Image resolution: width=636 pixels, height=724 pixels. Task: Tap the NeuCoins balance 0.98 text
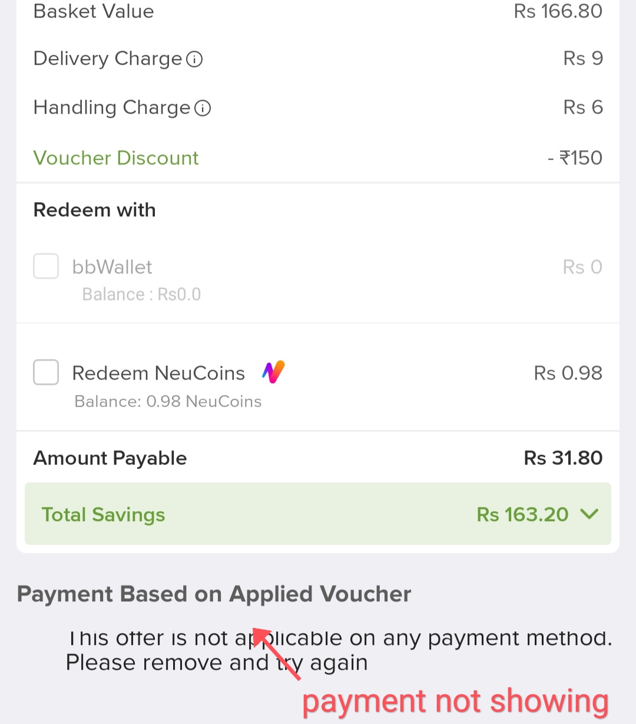[x=168, y=402]
